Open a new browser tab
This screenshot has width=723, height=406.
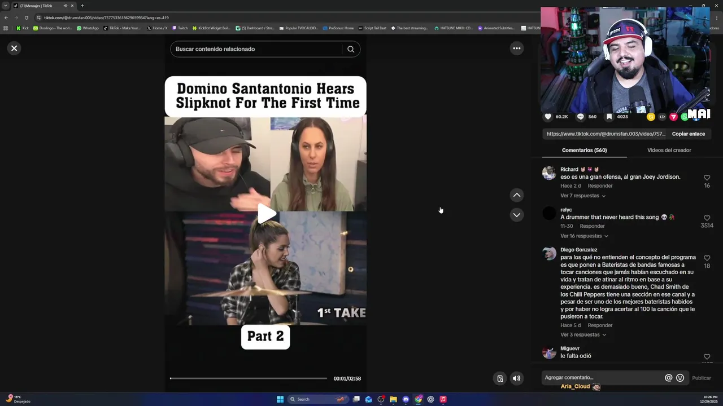(82, 6)
